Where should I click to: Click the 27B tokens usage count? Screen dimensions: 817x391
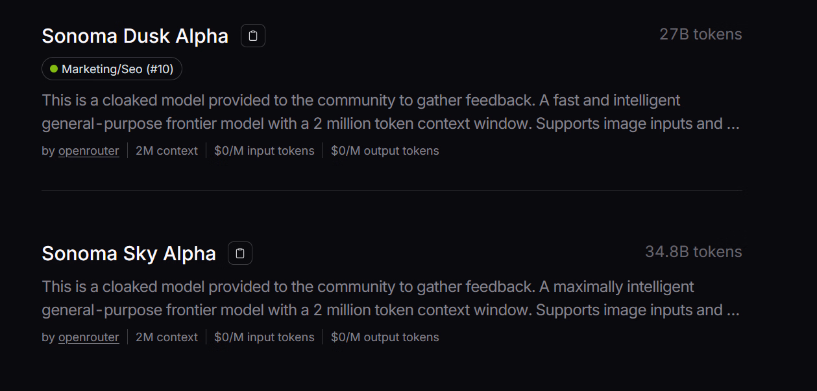click(700, 34)
